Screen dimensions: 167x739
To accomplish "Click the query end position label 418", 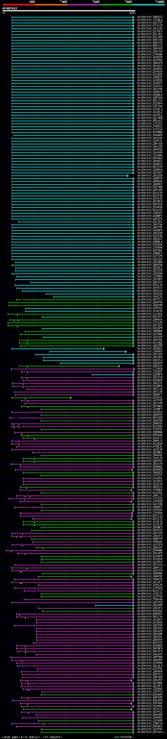I will 132,13.
